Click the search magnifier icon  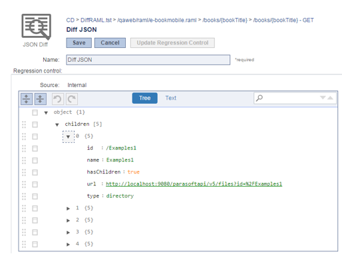tap(259, 98)
